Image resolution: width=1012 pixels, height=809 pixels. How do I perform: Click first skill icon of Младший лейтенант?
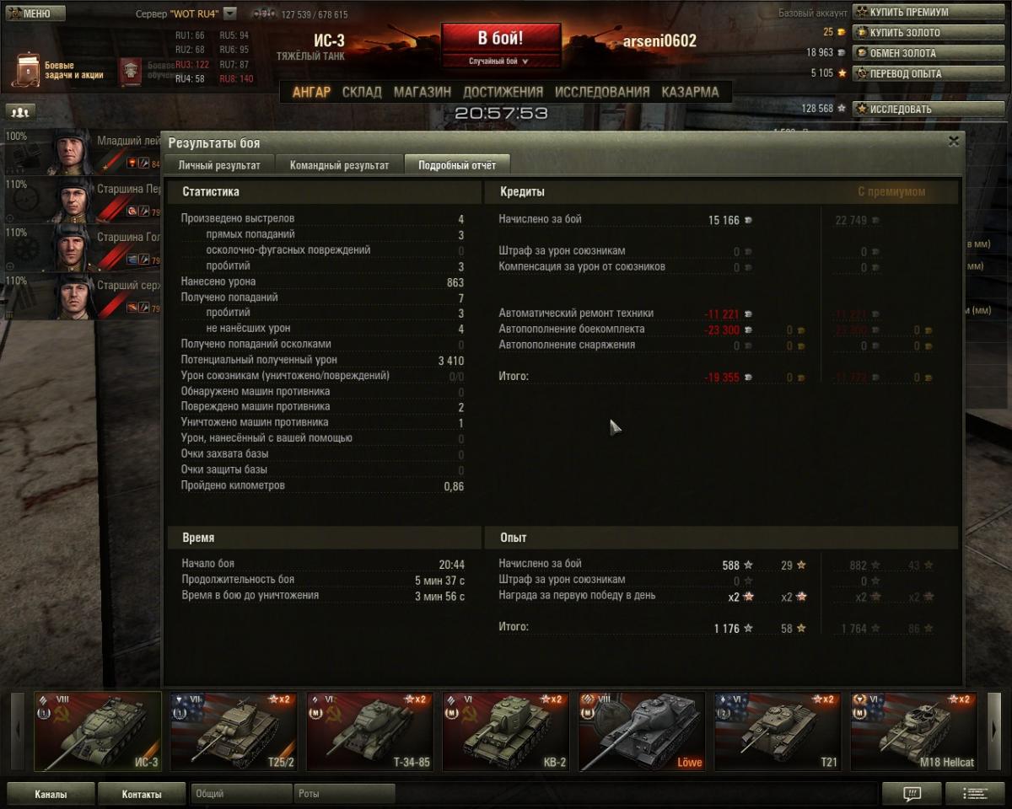132,163
